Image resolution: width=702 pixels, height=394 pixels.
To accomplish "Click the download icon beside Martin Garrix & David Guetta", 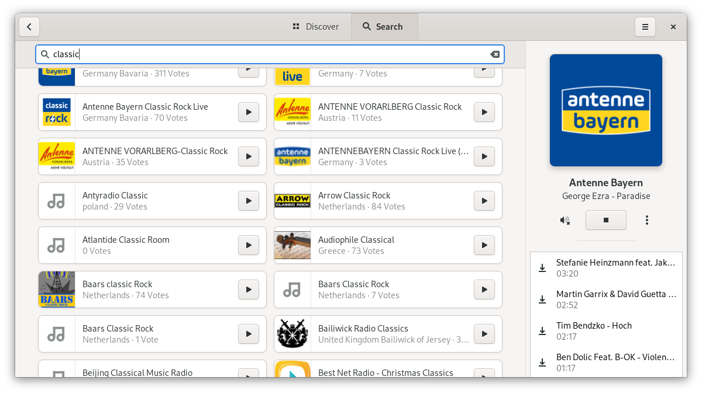I will click(542, 299).
